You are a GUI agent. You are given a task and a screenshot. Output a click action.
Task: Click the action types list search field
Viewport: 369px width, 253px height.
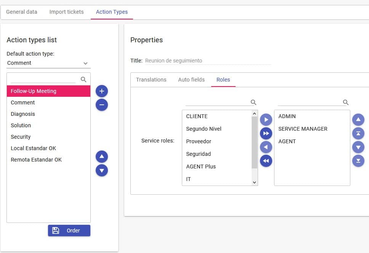click(44, 79)
